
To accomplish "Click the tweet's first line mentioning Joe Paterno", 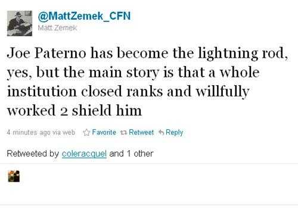I will click(147, 54).
